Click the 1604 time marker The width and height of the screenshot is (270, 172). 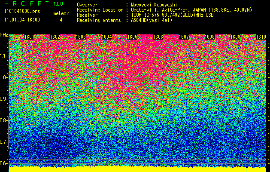pos(106,37)
